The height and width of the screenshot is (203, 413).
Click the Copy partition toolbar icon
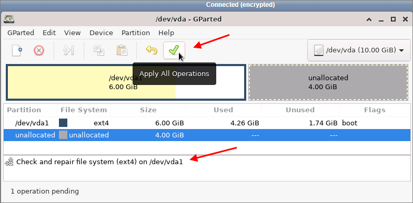tap(99, 50)
